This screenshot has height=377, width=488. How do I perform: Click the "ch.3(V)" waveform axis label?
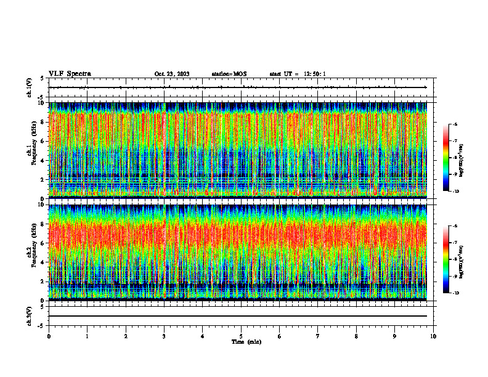pyautogui.click(x=29, y=316)
